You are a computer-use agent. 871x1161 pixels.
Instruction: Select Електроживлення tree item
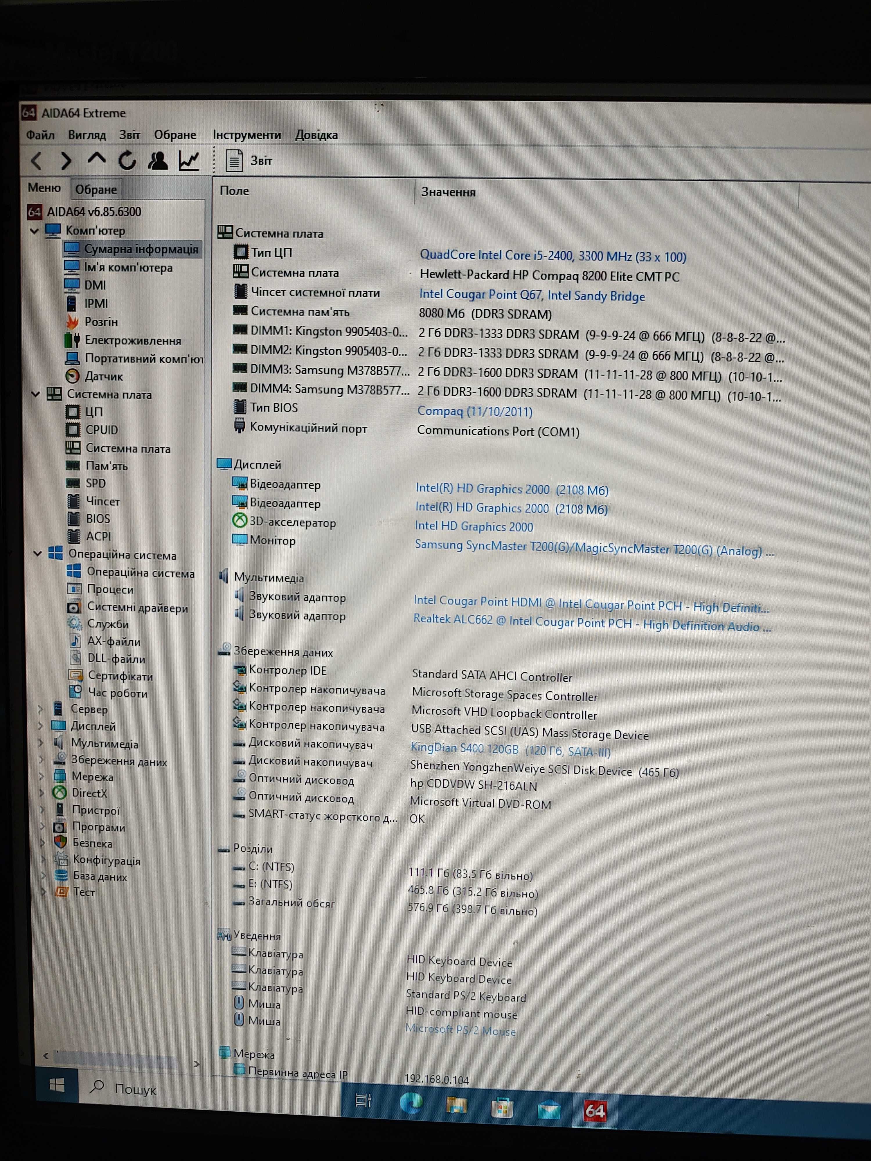pos(123,341)
